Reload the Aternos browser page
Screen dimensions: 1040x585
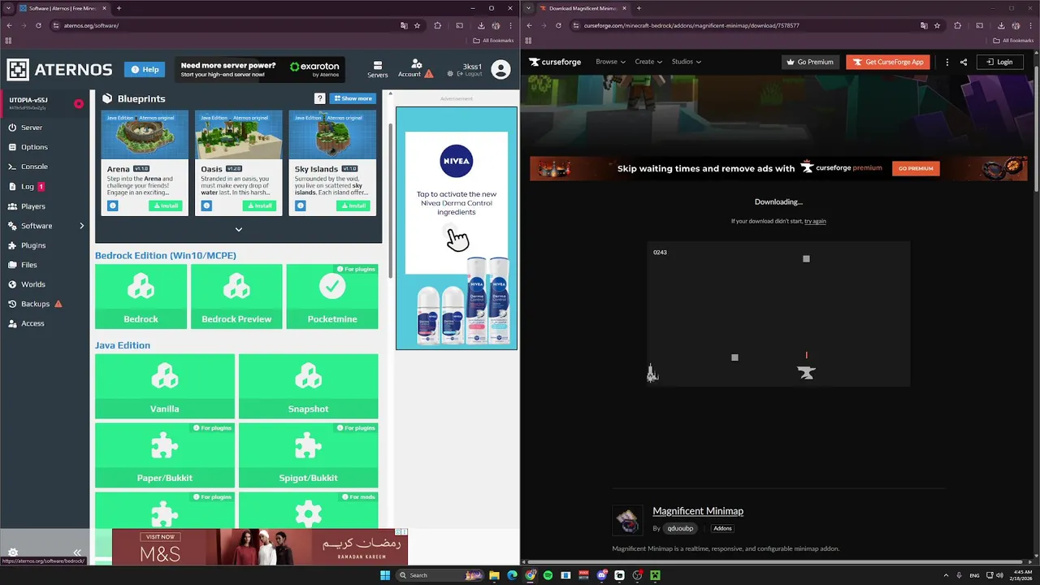(x=38, y=25)
